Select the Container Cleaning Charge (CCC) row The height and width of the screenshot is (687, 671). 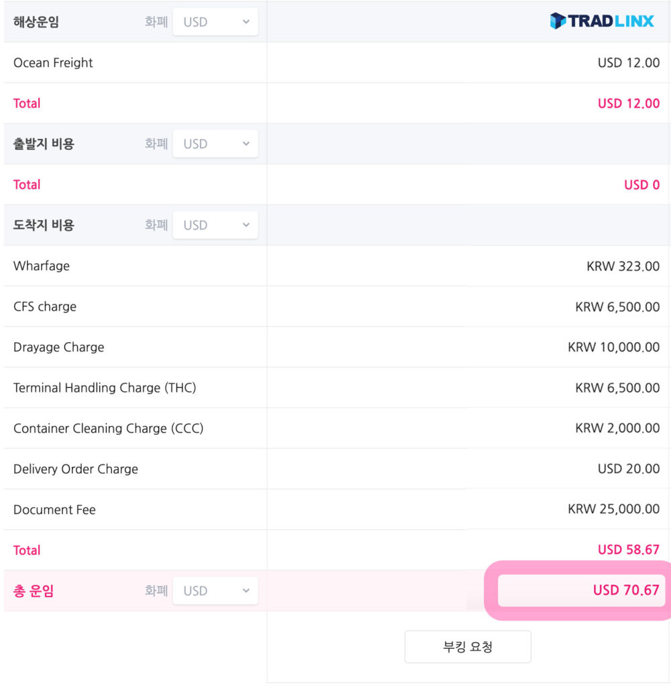click(336, 428)
